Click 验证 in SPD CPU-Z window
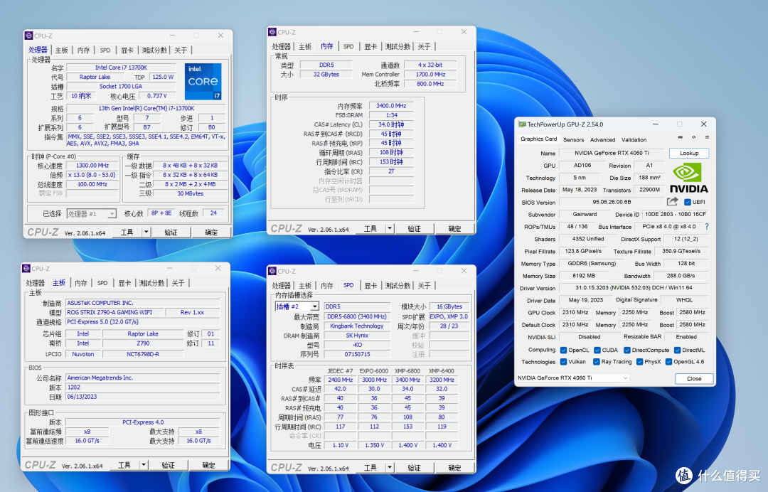The height and width of the screenshot is (492, 768). click(415, 468)
